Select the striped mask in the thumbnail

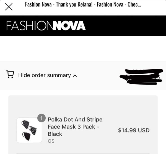pos(25,124)
